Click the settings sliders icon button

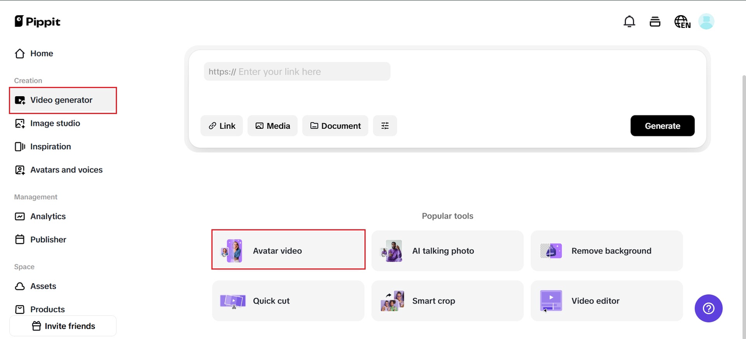tap(385, 126)
